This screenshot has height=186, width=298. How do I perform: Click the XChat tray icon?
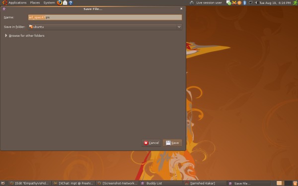coord(234,2)
